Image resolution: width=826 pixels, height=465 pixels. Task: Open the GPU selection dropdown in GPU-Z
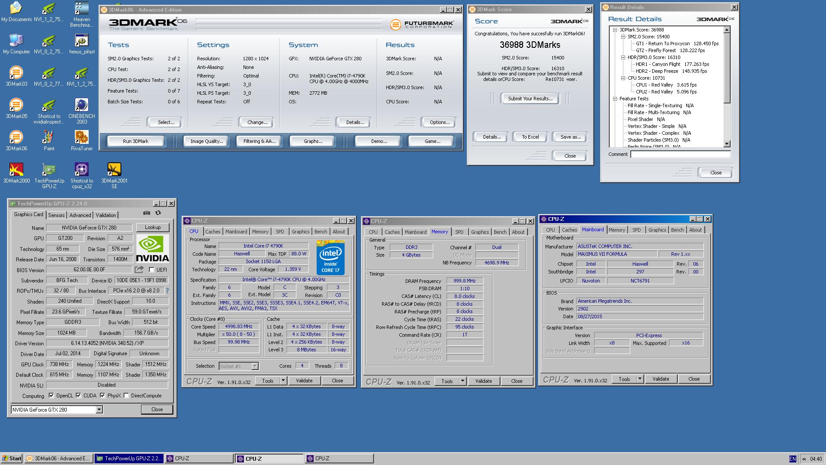click(x=99, y=410)
